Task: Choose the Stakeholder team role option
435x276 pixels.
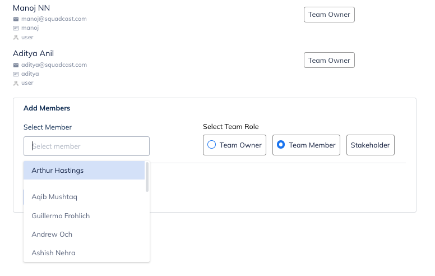Action: pyautogui.click(x=370, y=145)
